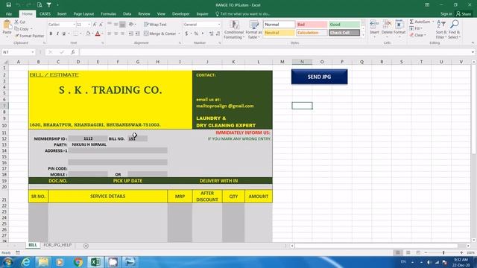
Task: Apply Accounting dollar number format
Action: coord(186,33)
